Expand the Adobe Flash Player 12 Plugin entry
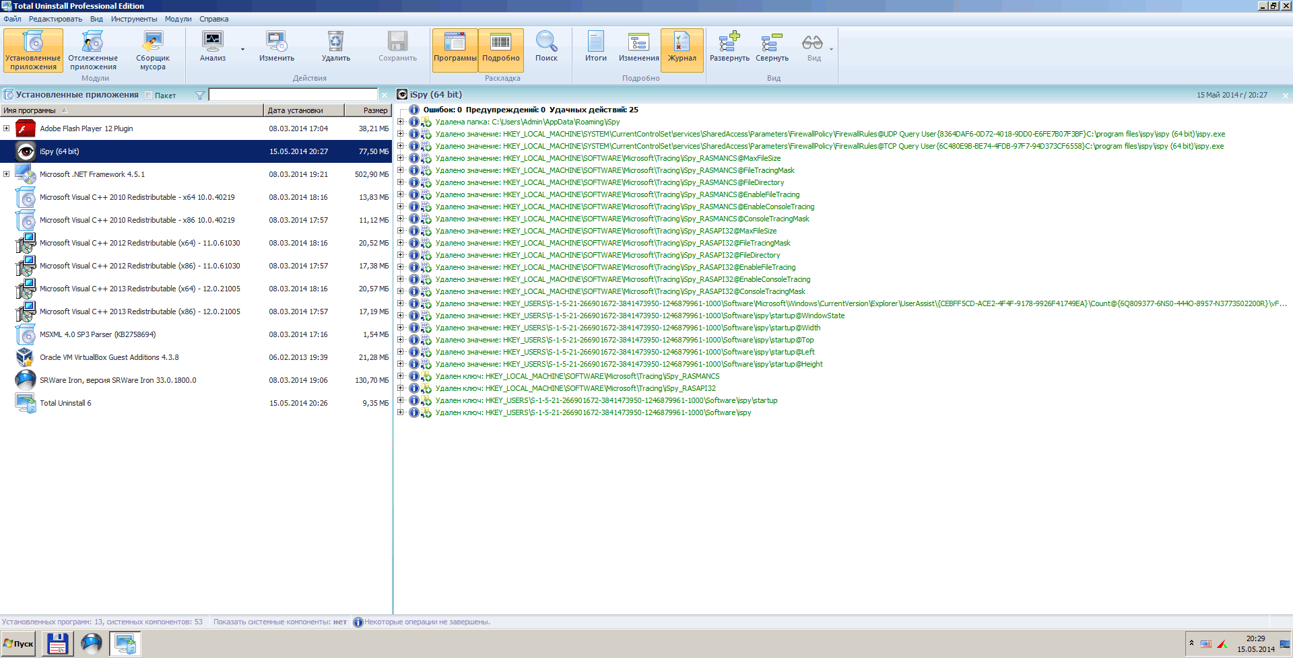Viewport: 1293px width, 658px height. 6,129
